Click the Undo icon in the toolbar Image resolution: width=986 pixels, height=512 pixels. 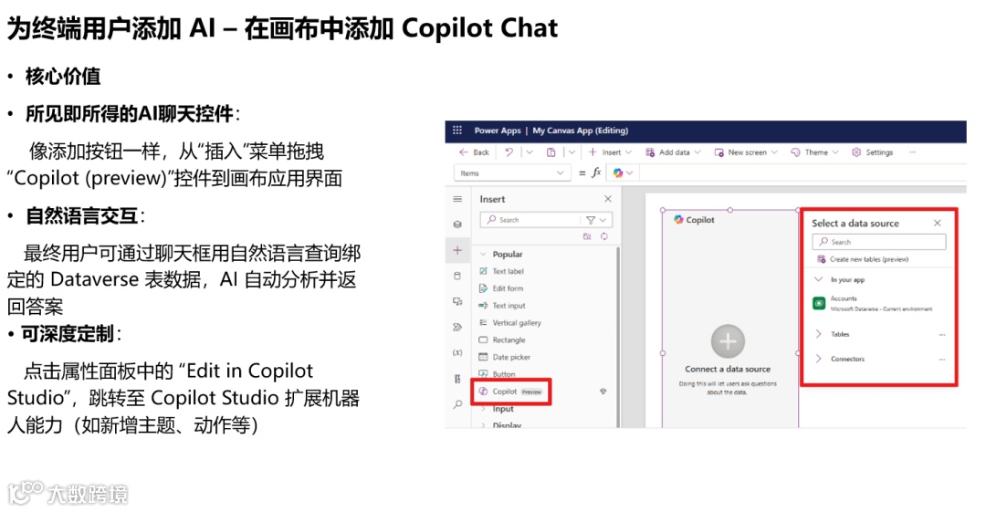click(x=509, y=152)
